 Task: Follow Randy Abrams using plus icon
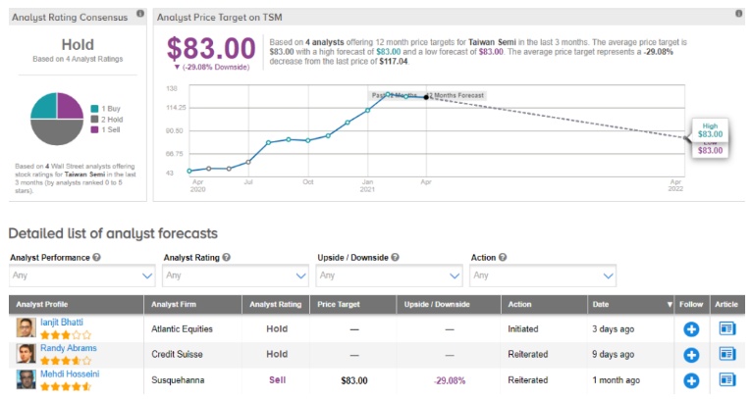point(691,355)
